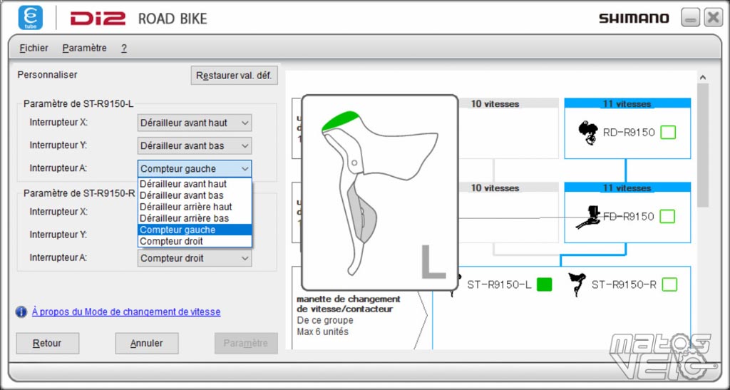730x390 pixels.
Task: Choose 'Compteur droit' in open list
Action: [195, 241]
